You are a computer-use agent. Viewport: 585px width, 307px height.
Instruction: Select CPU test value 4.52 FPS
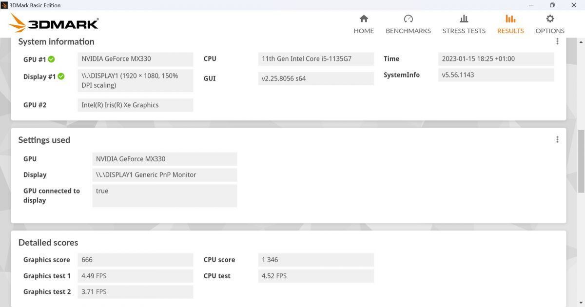click(315, 276)
